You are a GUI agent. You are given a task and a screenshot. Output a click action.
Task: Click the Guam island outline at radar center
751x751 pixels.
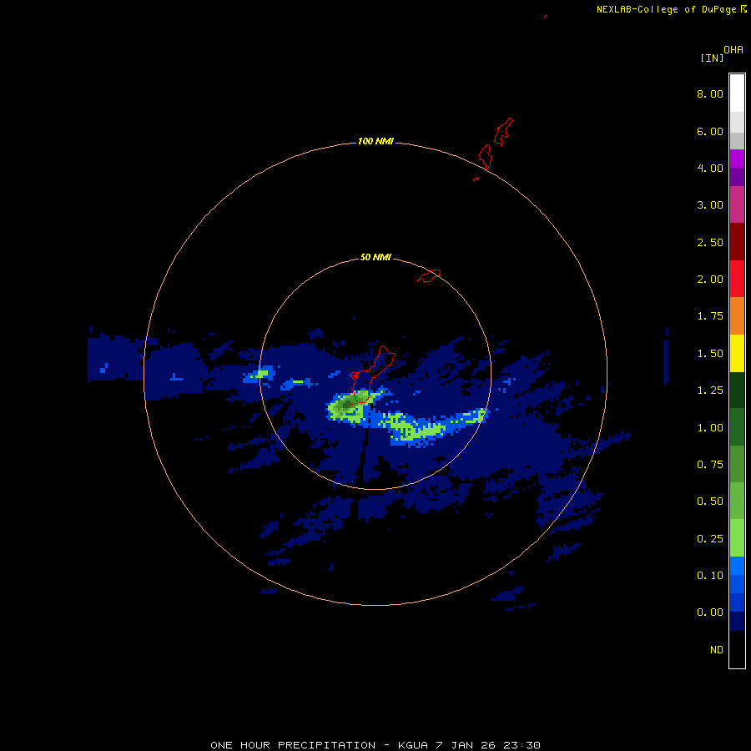coord(371,375)
